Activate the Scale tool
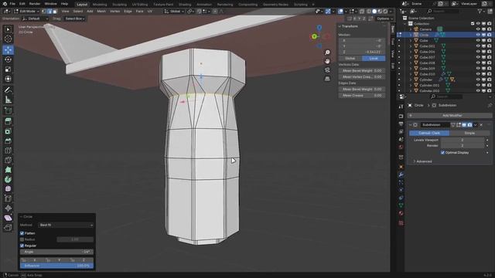This screenshot has width=495, height=278. coord(9,69)
